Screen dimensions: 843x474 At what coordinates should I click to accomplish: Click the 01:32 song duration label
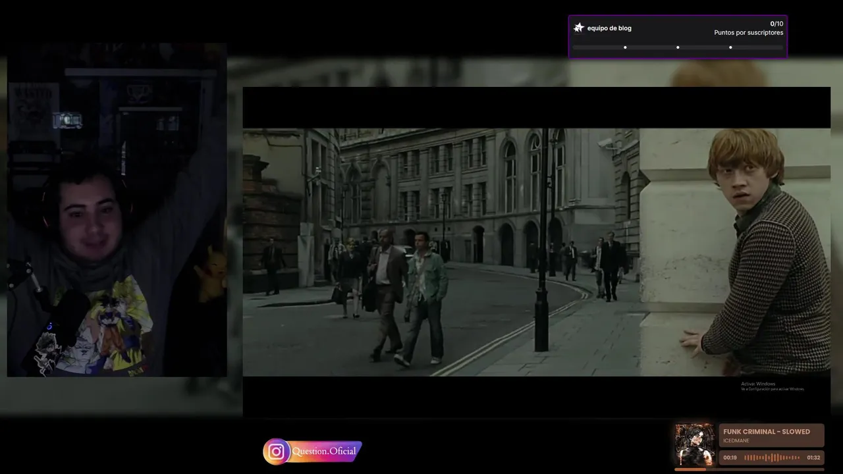(x=813, y=458)
